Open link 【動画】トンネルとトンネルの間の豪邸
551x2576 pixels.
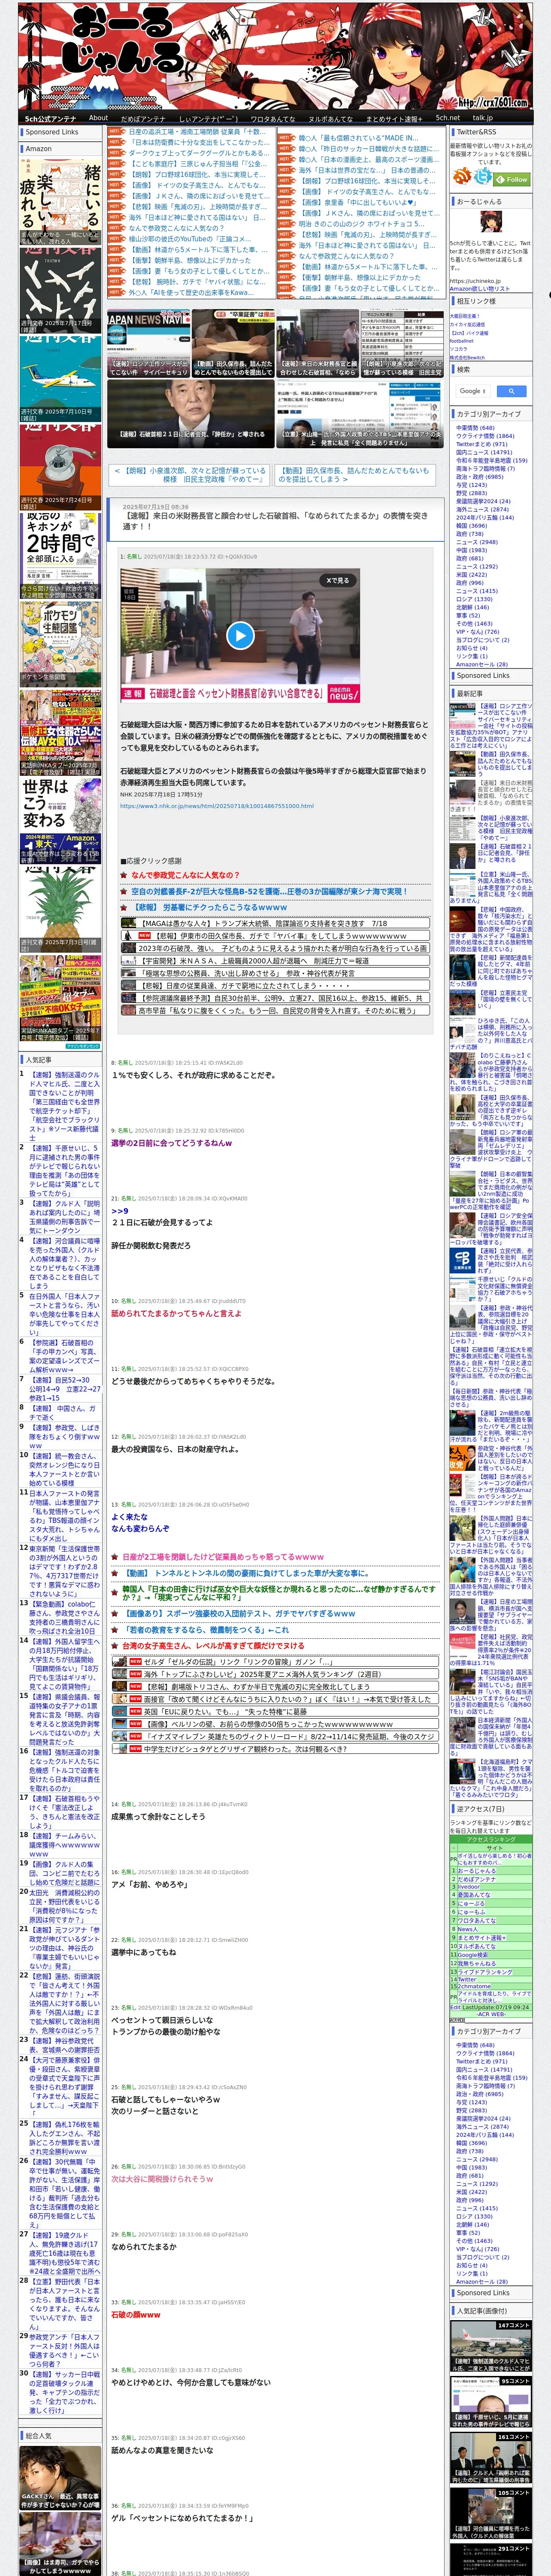245,1573
